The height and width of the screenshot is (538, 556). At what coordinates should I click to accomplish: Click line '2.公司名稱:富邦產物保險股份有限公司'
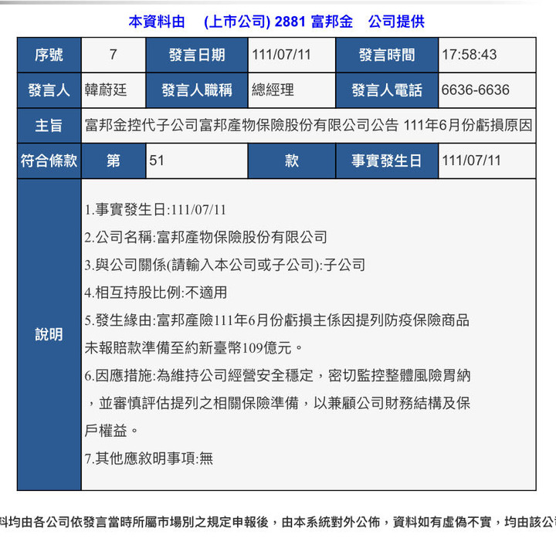point(205,238)
